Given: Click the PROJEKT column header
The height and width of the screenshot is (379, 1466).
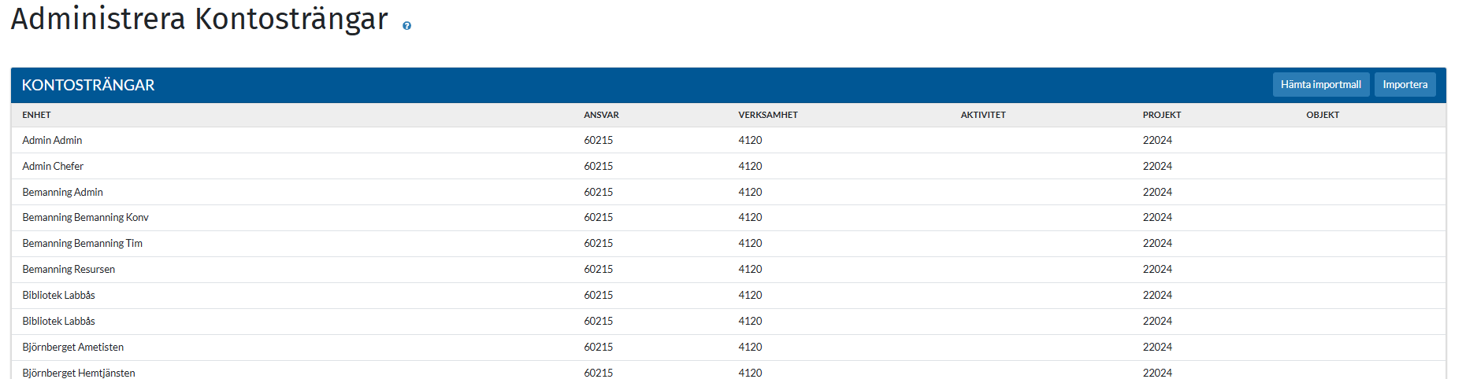Looking at the screenshot, I should (x=1161, y=115).
